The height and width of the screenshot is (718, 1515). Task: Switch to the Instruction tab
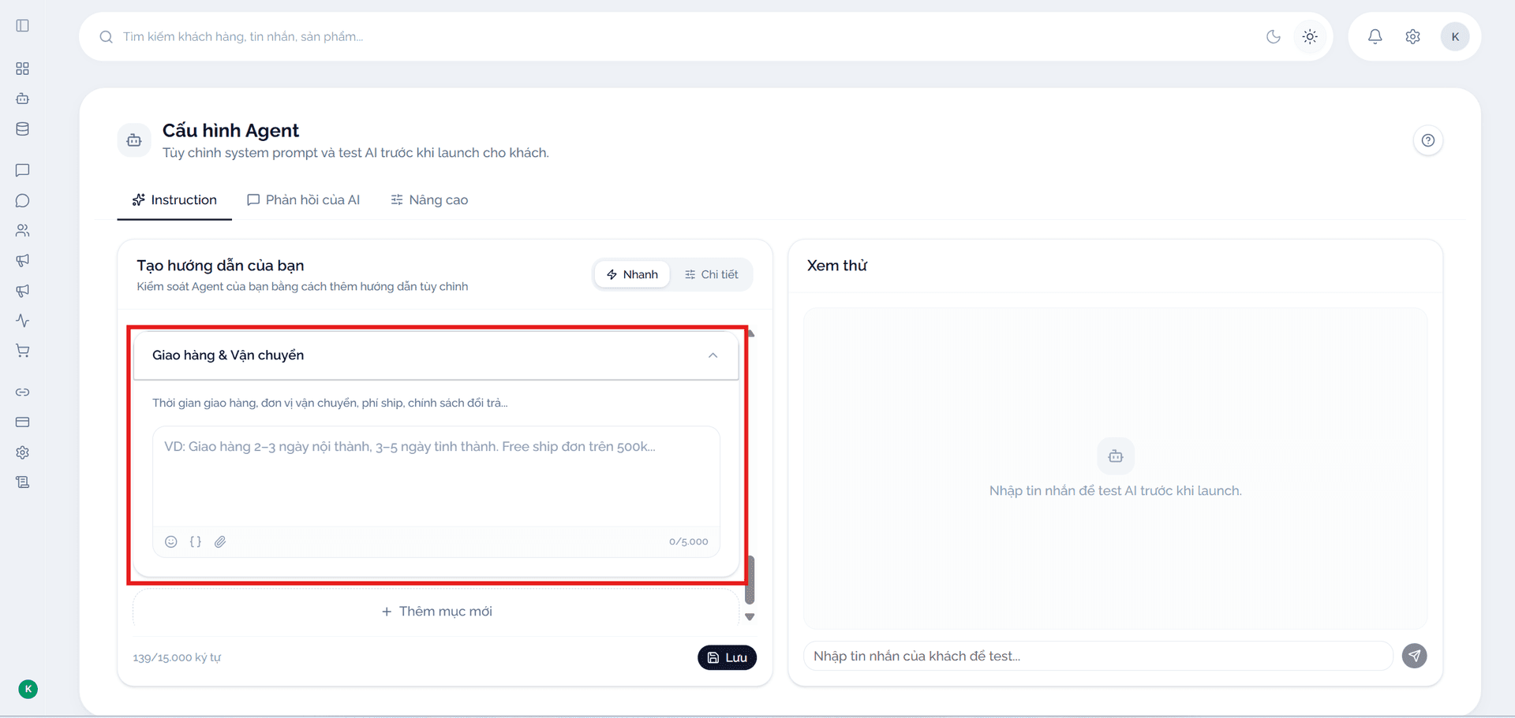174,200
